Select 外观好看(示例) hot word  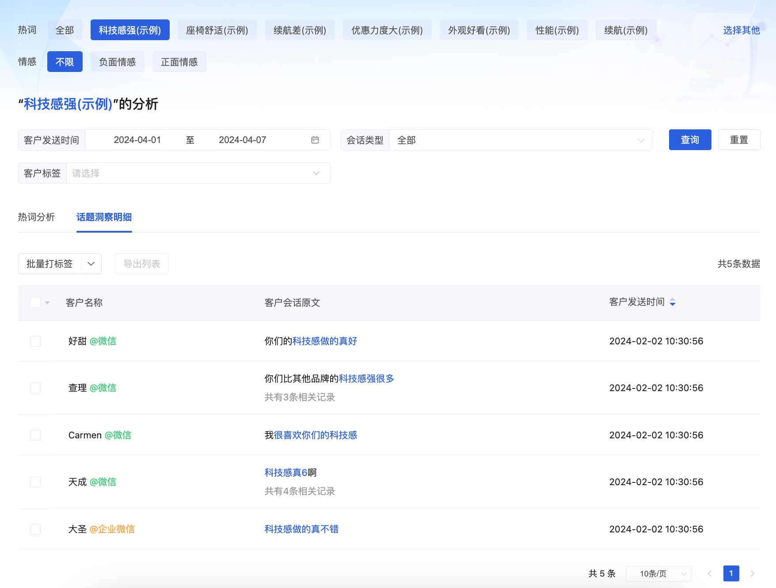pos(479,30)
